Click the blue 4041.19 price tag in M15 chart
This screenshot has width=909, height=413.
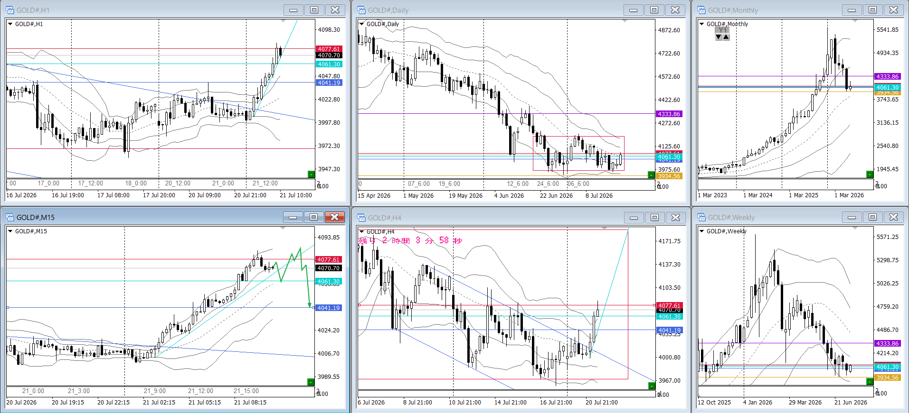pos(329,308)
